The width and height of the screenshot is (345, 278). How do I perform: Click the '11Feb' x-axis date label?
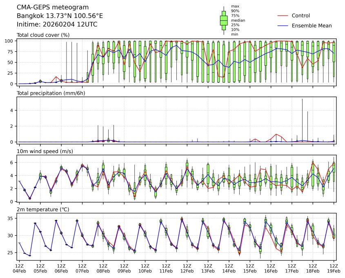(x=166, y=271)
